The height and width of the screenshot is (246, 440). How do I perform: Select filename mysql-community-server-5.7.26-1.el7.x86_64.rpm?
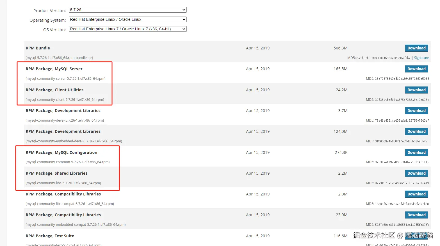(65, 79)
